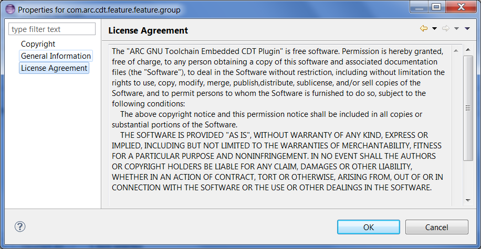Image resolution: width=481 pixels, height=249 pixels.
Task: Click the yellow Back navigation arrow
Action: click(x=424, y=28)
